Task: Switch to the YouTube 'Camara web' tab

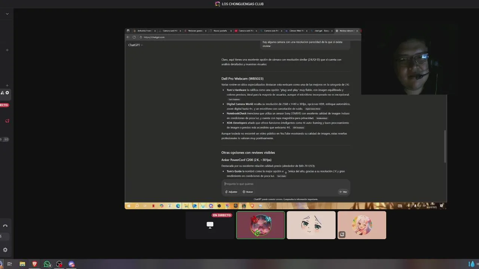Action: 245,31
